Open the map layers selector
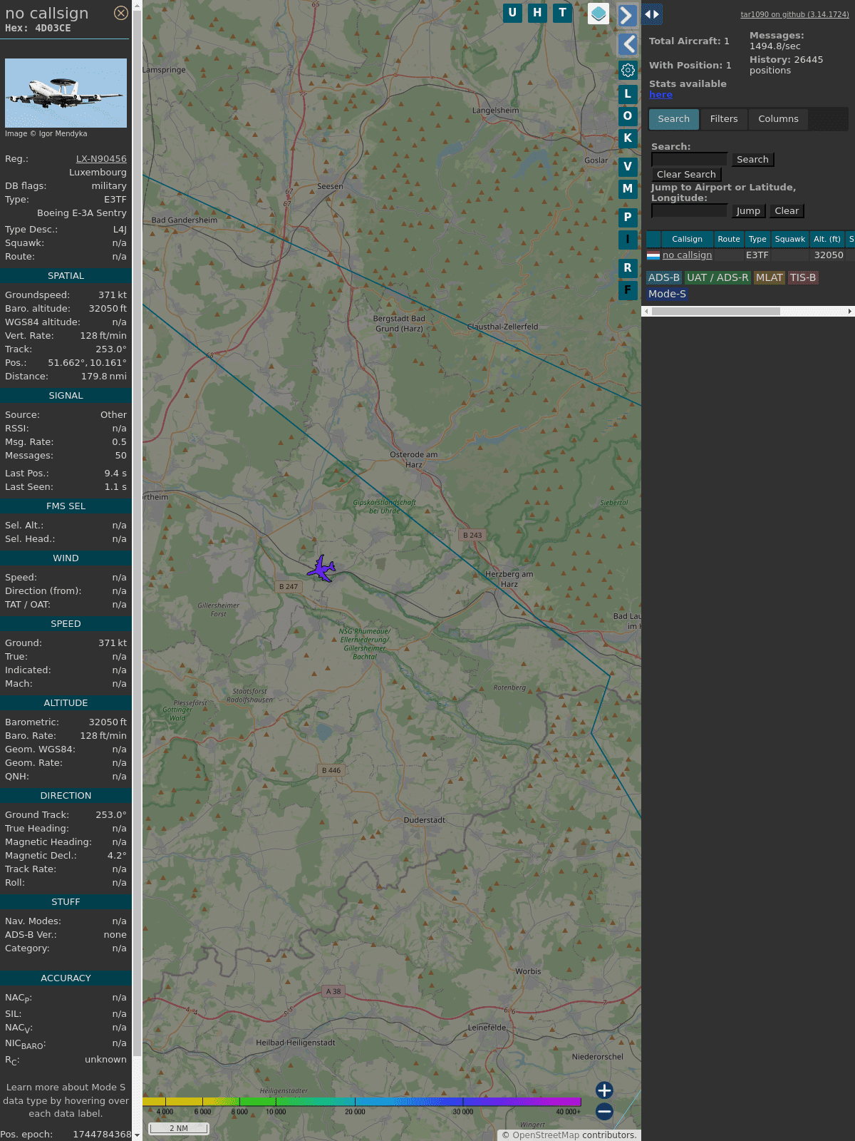This screenshot has height=1141, width=855. point(598,14)
